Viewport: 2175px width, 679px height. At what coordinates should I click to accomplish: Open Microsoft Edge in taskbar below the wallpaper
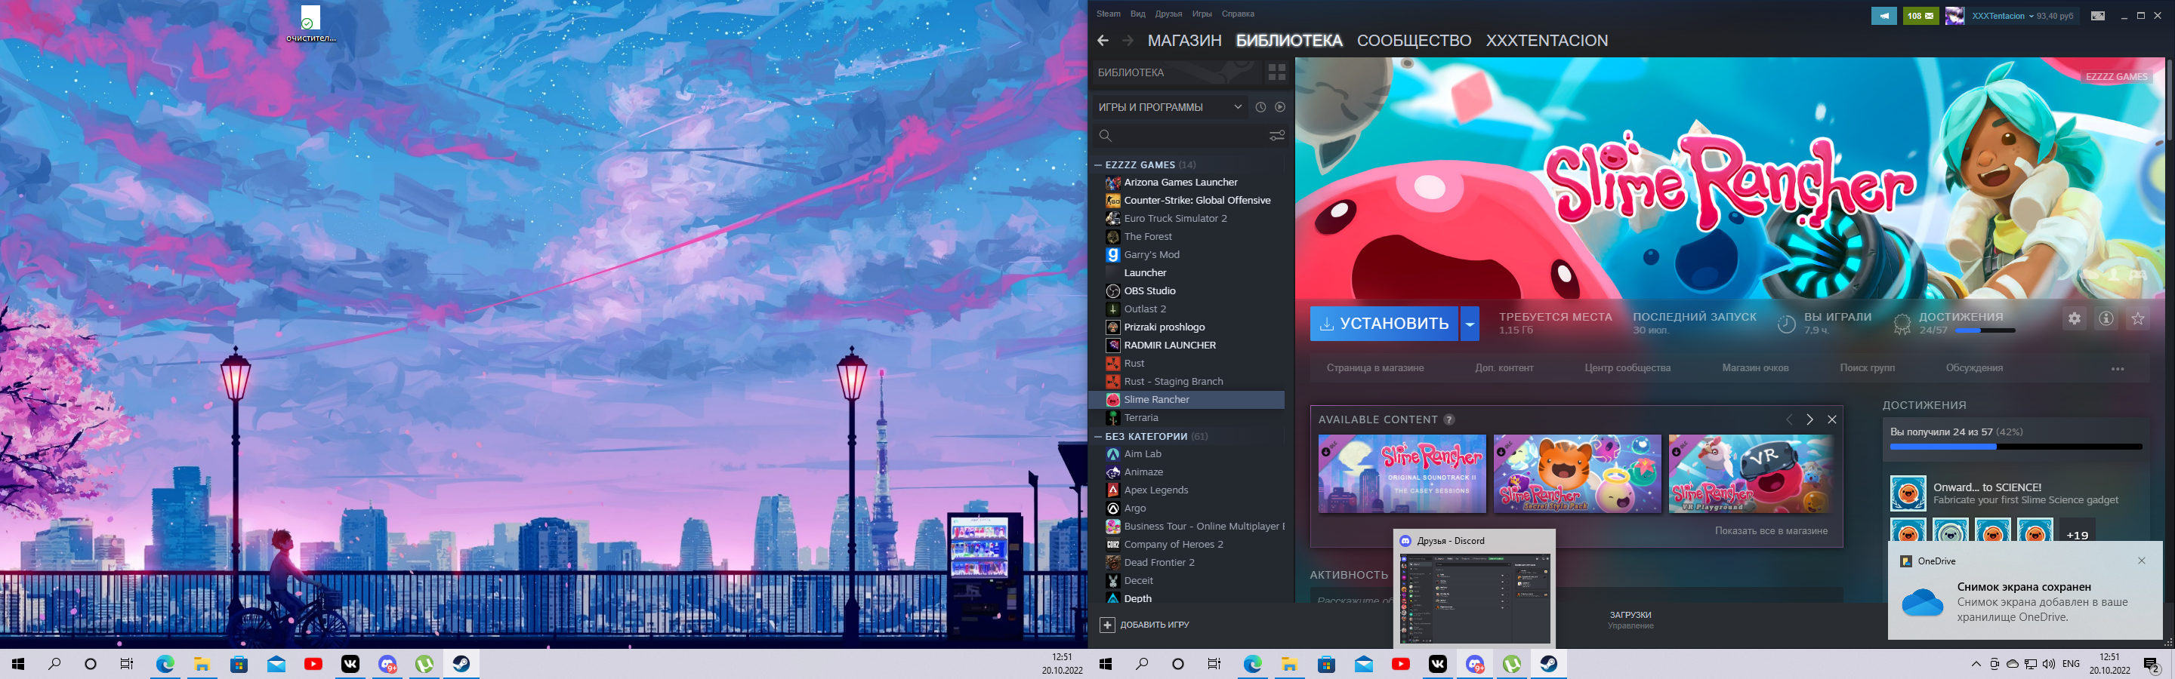click(165, 664)
